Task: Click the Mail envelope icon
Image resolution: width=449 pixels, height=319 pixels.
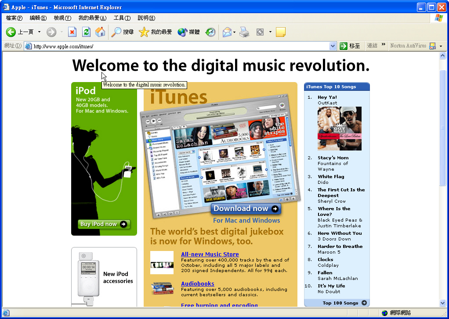Action: click(227, 32)
